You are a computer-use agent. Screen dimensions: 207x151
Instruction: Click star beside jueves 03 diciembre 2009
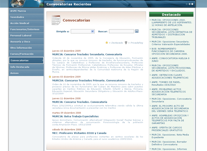point(50,77)
